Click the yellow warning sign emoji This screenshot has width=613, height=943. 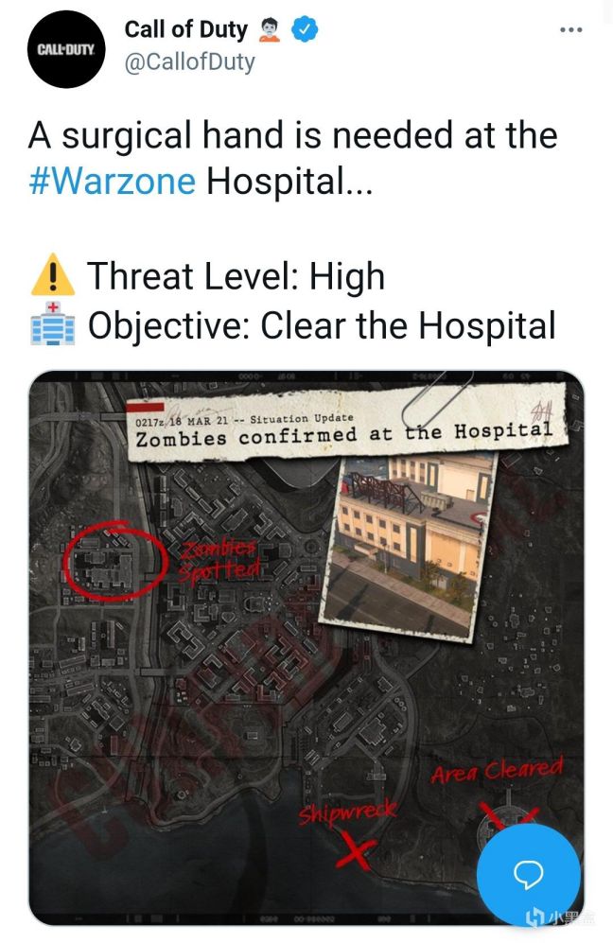click(x=53, y=274)
